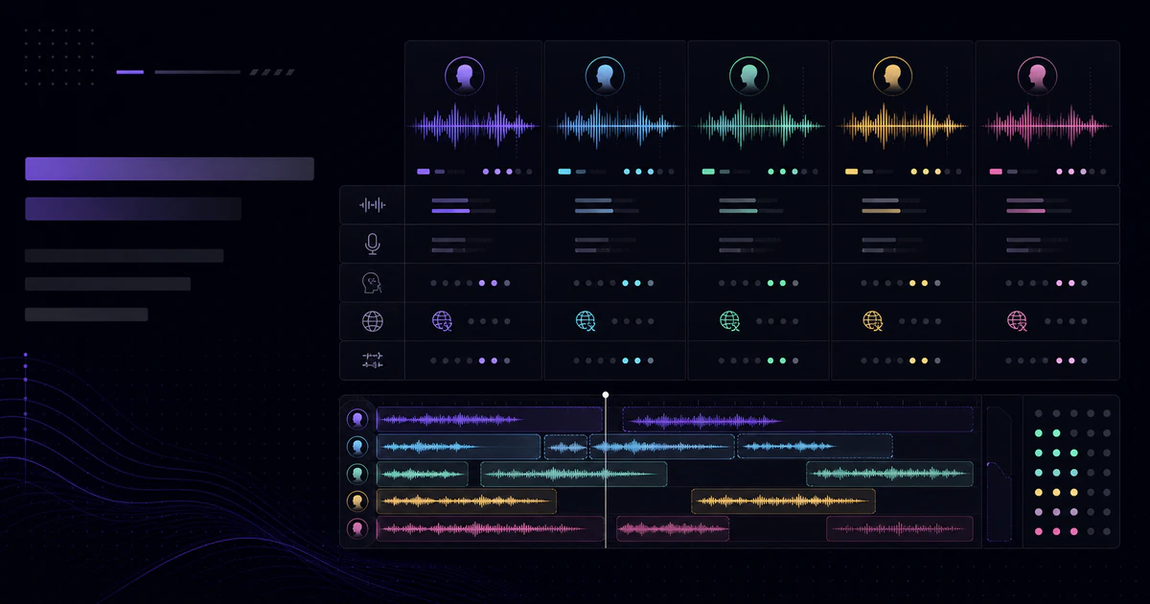Select the small dashed blue clip
This screenshot has width=1150, height=604.
pyautogui.click(x=565, y=446)
